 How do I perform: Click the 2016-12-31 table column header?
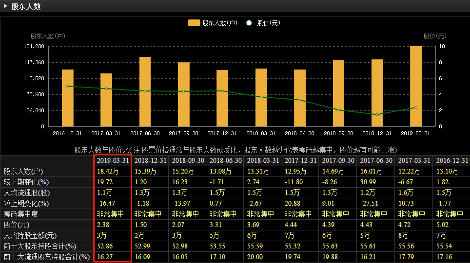coord(451,160)
